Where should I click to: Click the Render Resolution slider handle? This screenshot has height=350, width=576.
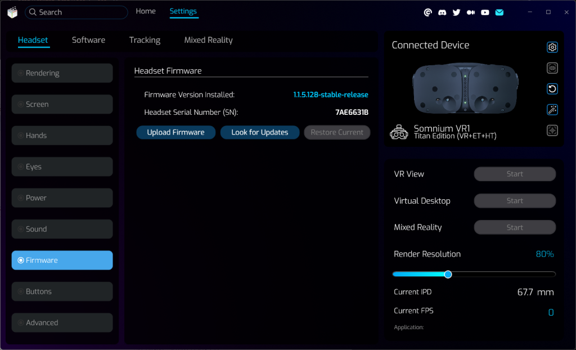coord(448,275)
